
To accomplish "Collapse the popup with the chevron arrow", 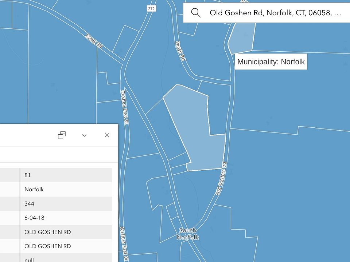I will [84, 135].
